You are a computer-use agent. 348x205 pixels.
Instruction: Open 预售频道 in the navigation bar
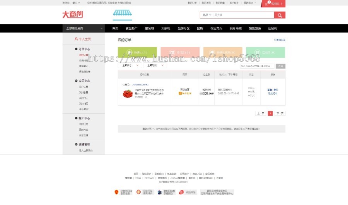point(255,28)
